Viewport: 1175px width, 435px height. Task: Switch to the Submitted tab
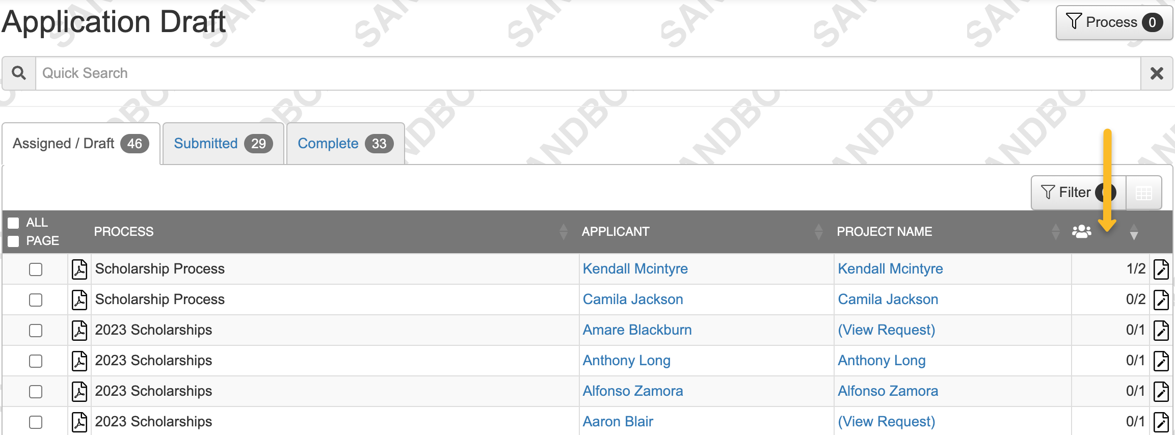point(223,144)
